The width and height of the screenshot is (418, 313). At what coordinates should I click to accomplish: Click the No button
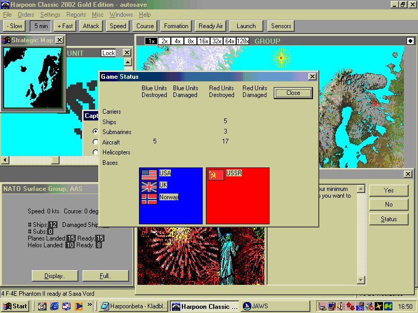(389, 204)
